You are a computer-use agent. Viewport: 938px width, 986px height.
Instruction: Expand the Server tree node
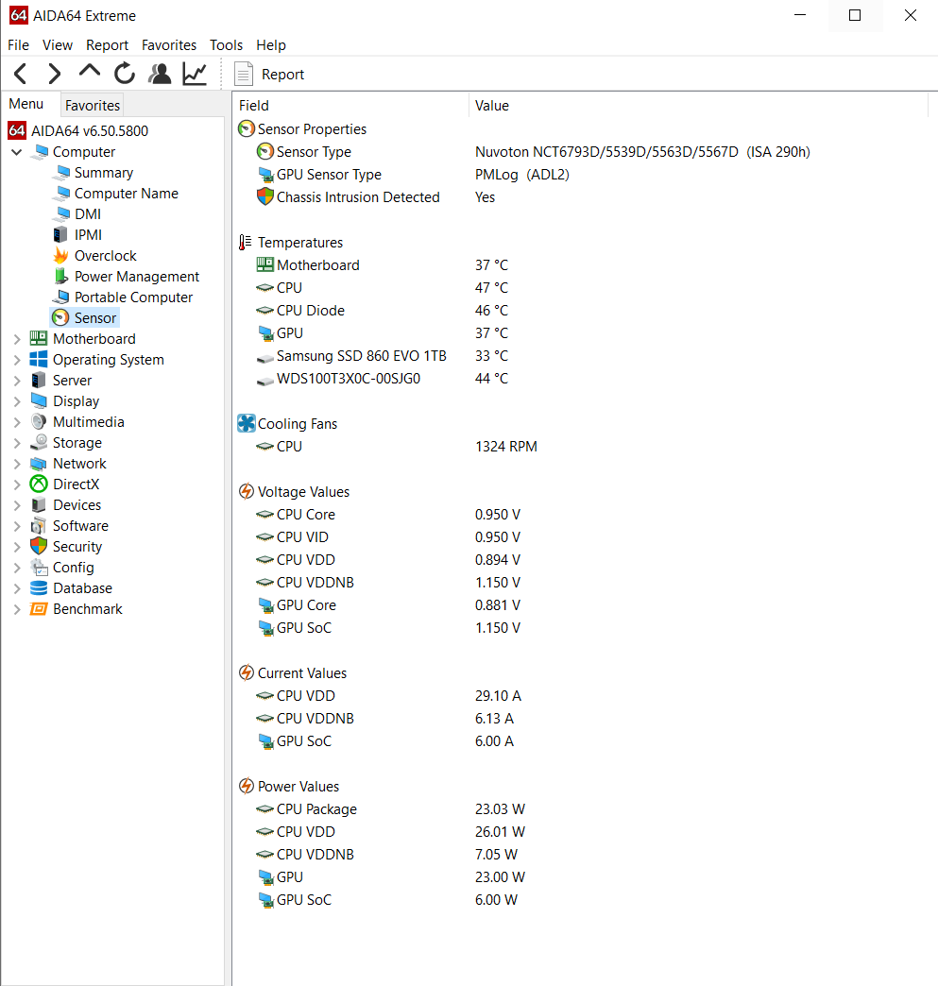pos(17,381)
